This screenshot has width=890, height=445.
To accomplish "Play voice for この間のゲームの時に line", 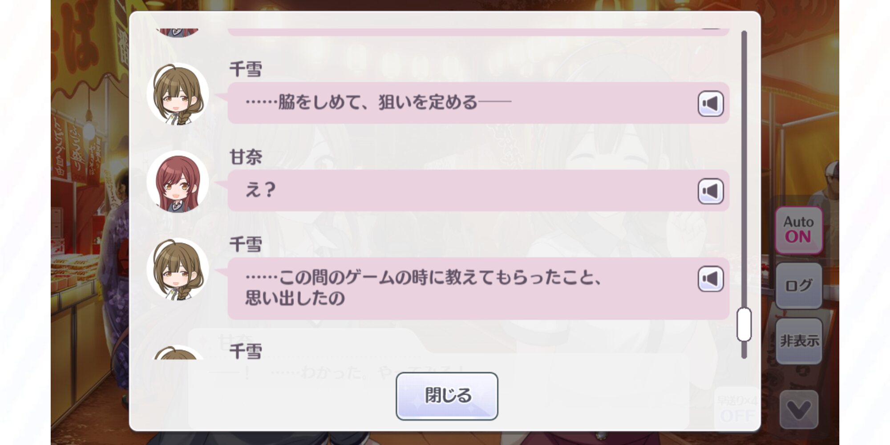I will click(711, 279).
